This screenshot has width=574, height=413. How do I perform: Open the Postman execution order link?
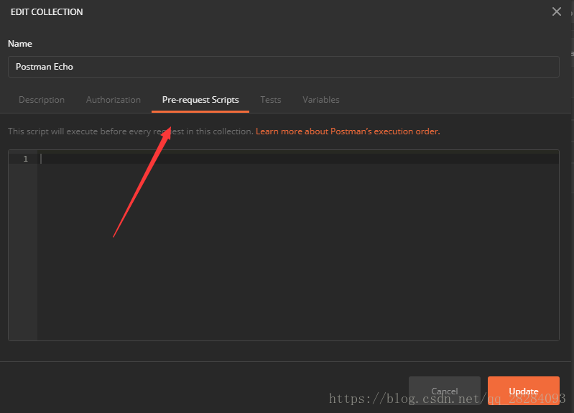coord(348,131)
